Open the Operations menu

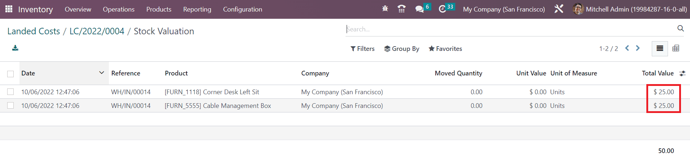[x=118, y=9]
